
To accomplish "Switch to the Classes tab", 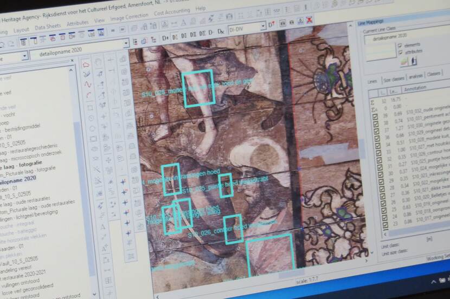I will (433, 74).
